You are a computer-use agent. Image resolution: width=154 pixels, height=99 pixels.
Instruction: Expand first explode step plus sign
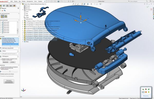pyautogui.click(x=1, y=22)
